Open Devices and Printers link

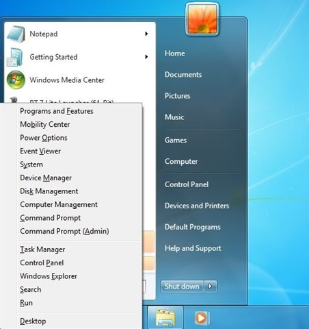pos(197,206)
